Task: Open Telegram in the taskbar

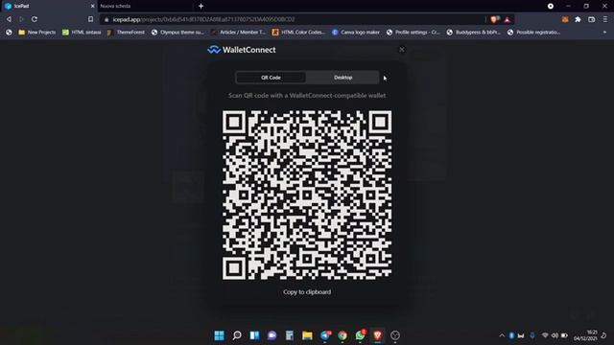Action: tap(325, 335)
